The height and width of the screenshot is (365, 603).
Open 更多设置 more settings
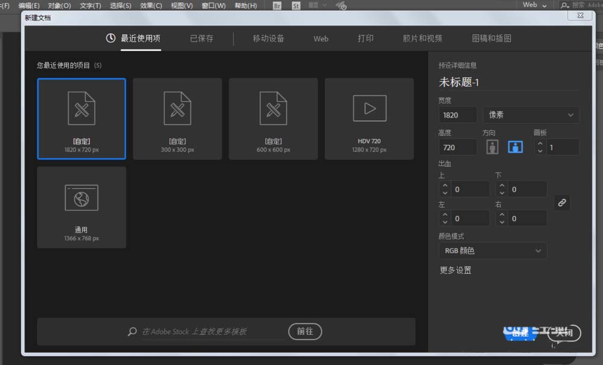455,270
